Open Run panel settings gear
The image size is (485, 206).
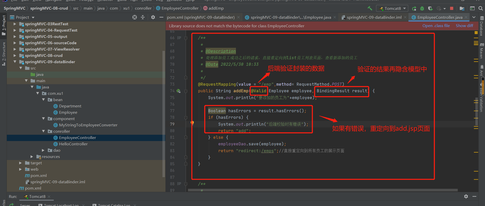[466, 196]
